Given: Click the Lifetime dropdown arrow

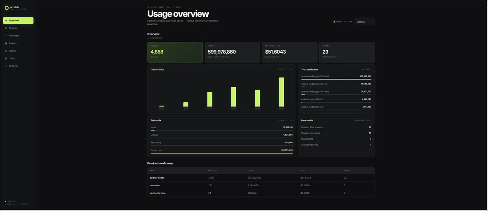Looking at the screenshot, I should [372, 22].
